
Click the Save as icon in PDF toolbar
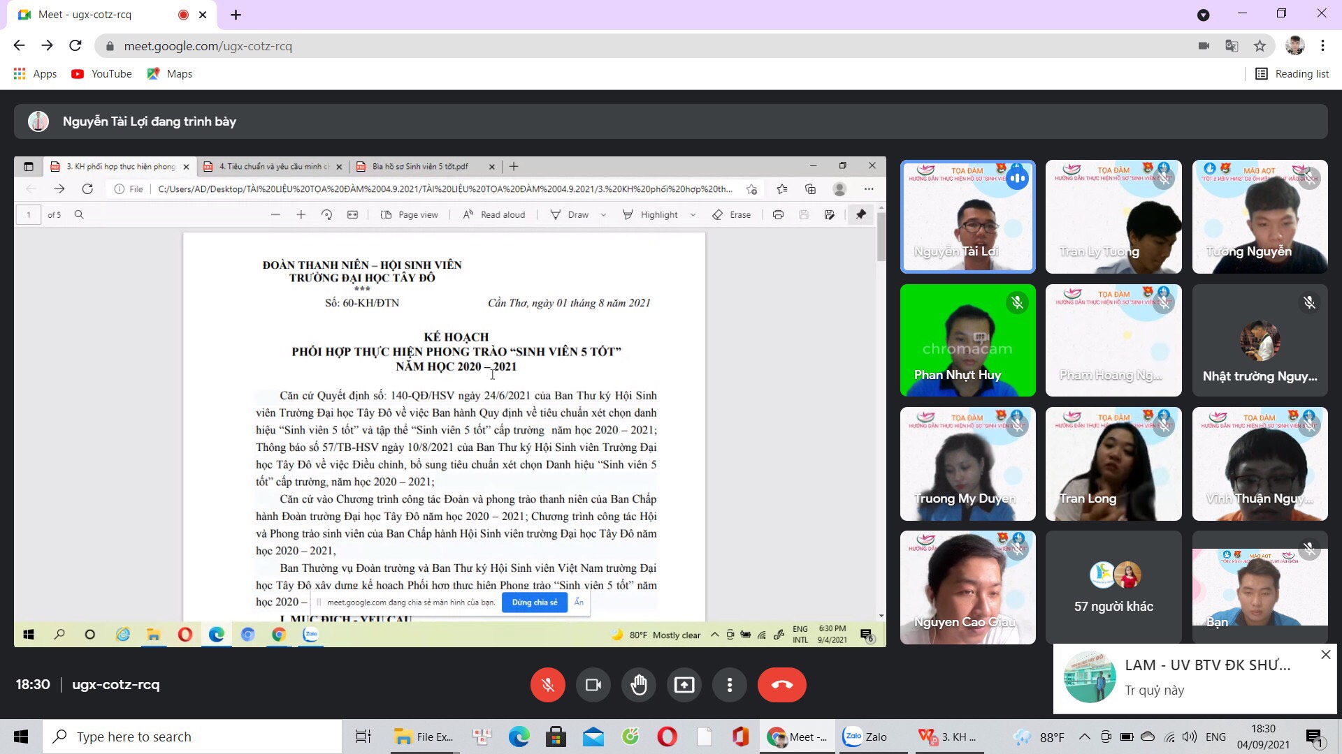pos(829,215)
